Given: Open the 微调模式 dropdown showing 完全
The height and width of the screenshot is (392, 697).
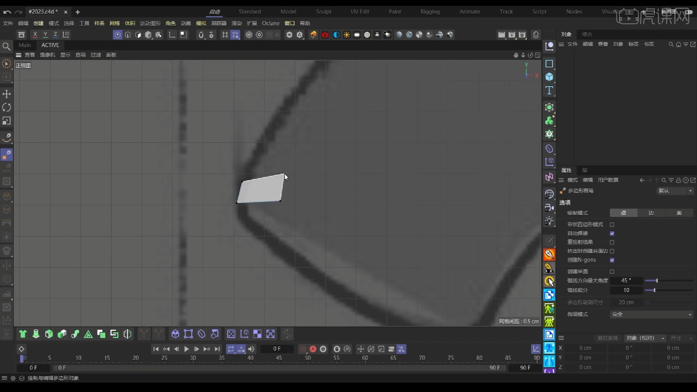Looking at the screenshot, I should tap(651, 314).
